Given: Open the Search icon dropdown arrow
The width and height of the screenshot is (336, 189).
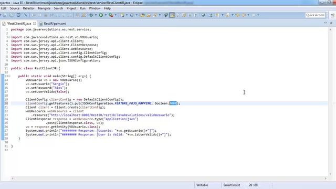Looking at the screenshot, I should click(160, 15).
